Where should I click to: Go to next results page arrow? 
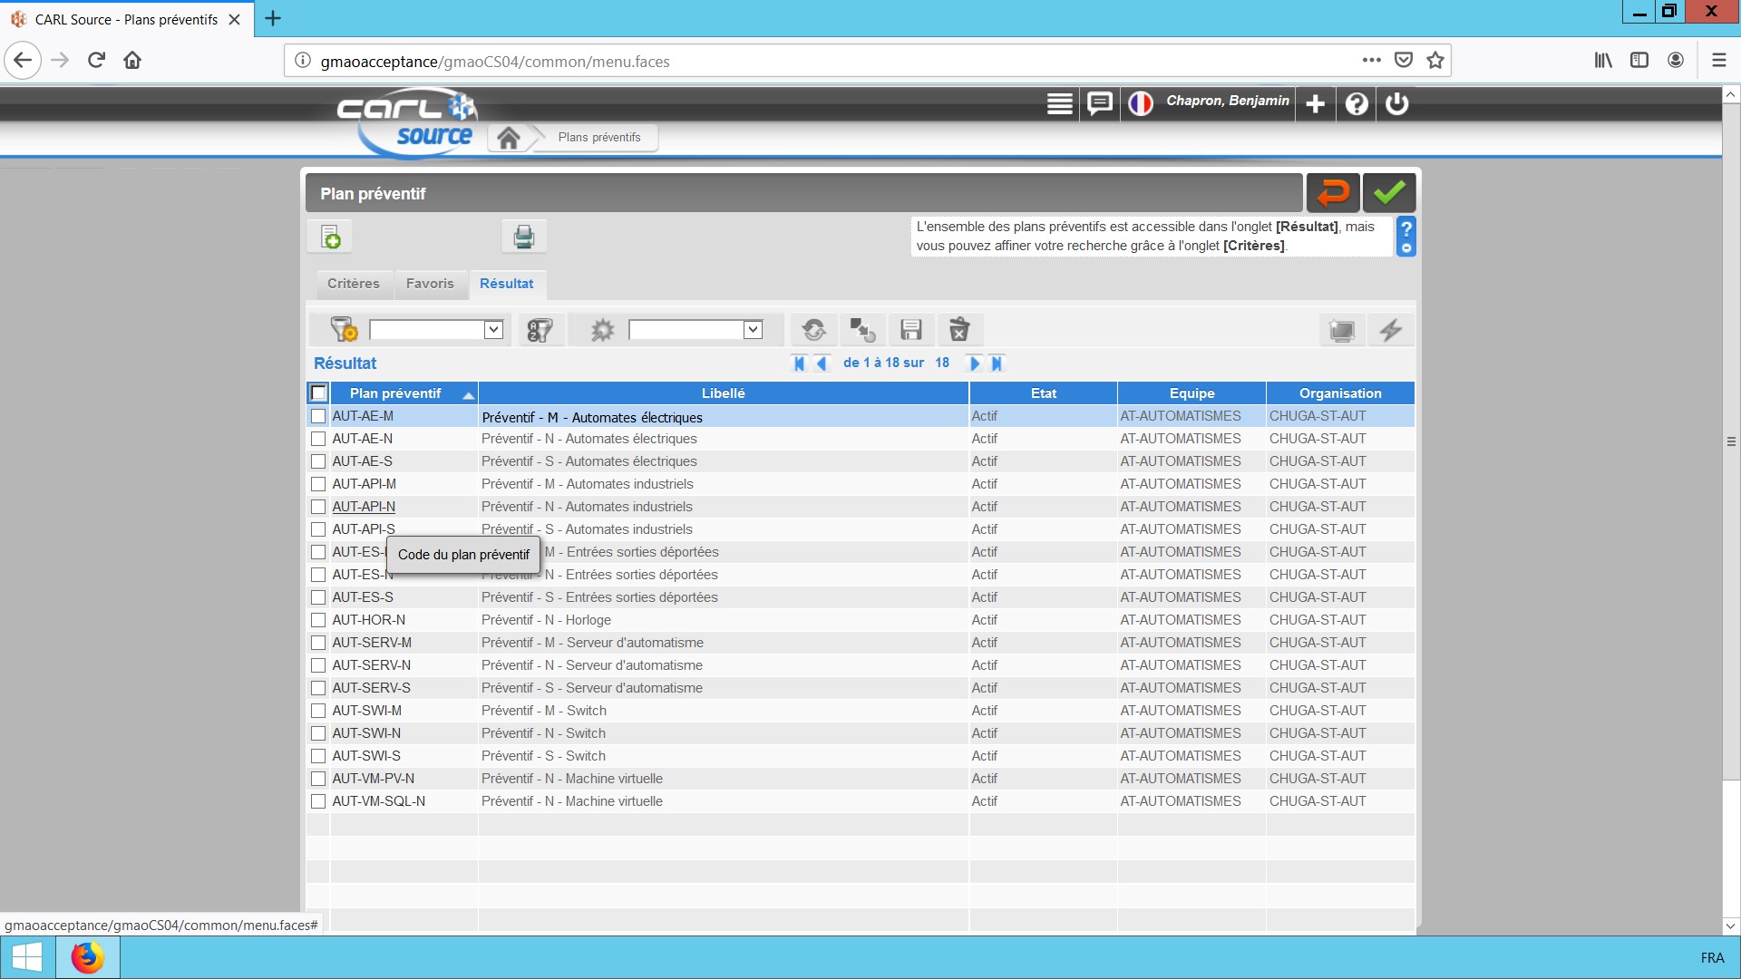(x=975, y=363)
